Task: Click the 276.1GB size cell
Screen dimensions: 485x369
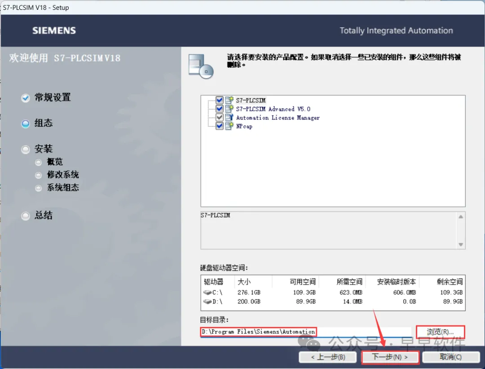Action: [x=249, y=292]
